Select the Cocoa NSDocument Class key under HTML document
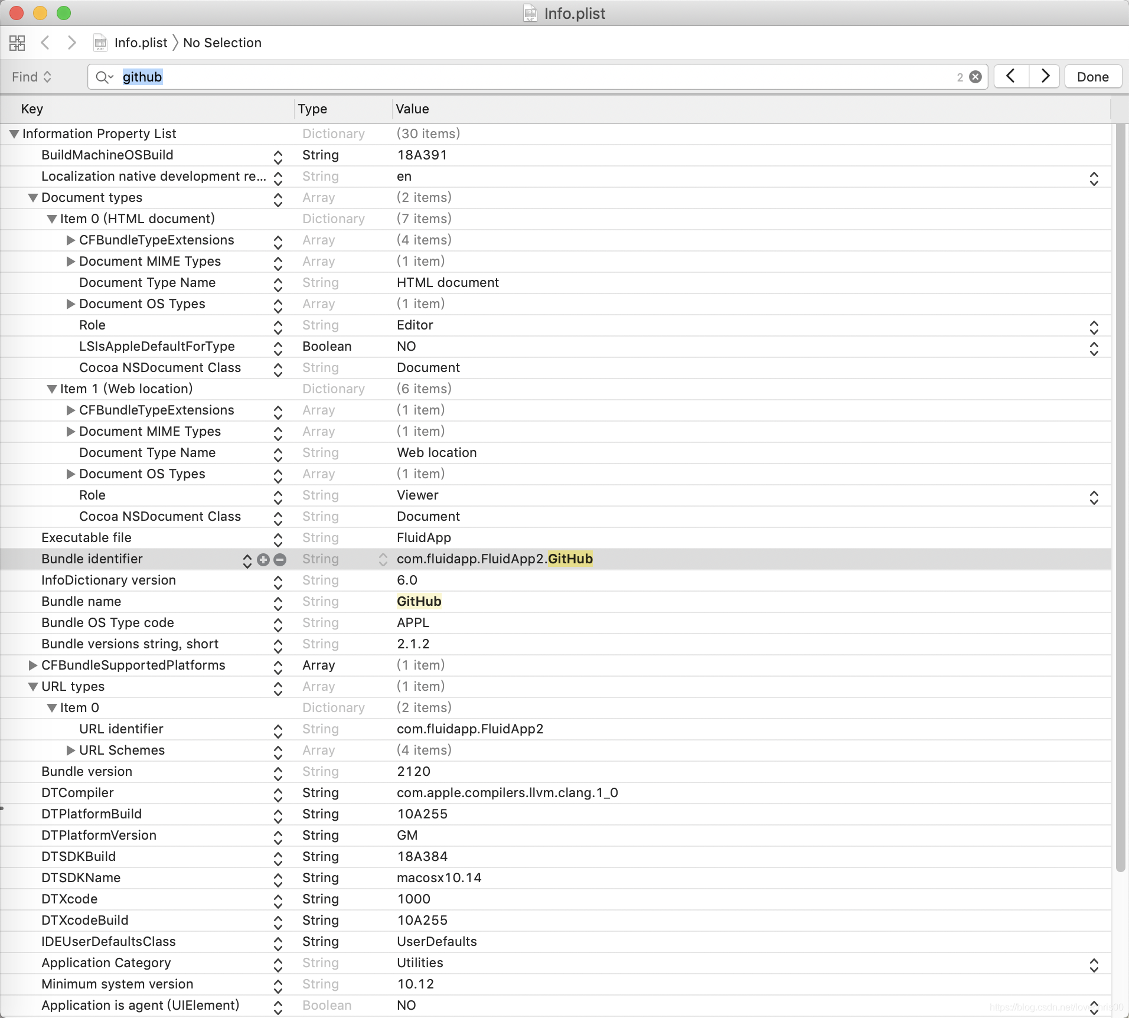The image size is (1129, 1018). pos(160,367)
